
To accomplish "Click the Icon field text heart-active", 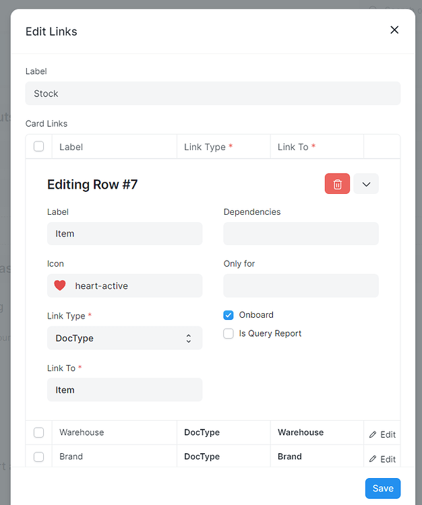I will coord(102,285).
